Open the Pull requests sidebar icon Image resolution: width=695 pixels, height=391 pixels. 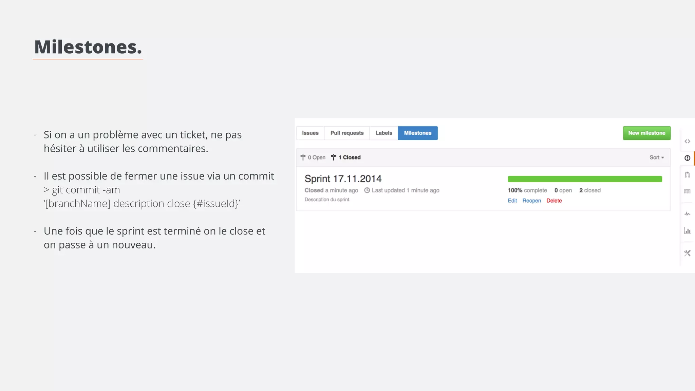click(687, 175)
